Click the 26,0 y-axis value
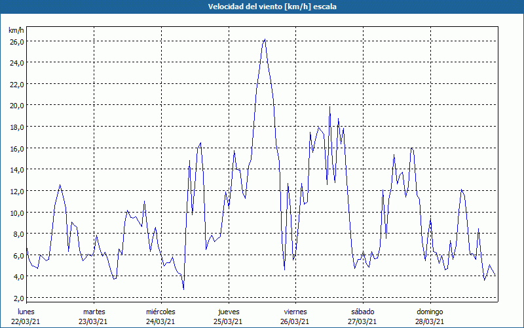Image resolution: width=524 pixels, height=328 pixels. click(17, 41)
